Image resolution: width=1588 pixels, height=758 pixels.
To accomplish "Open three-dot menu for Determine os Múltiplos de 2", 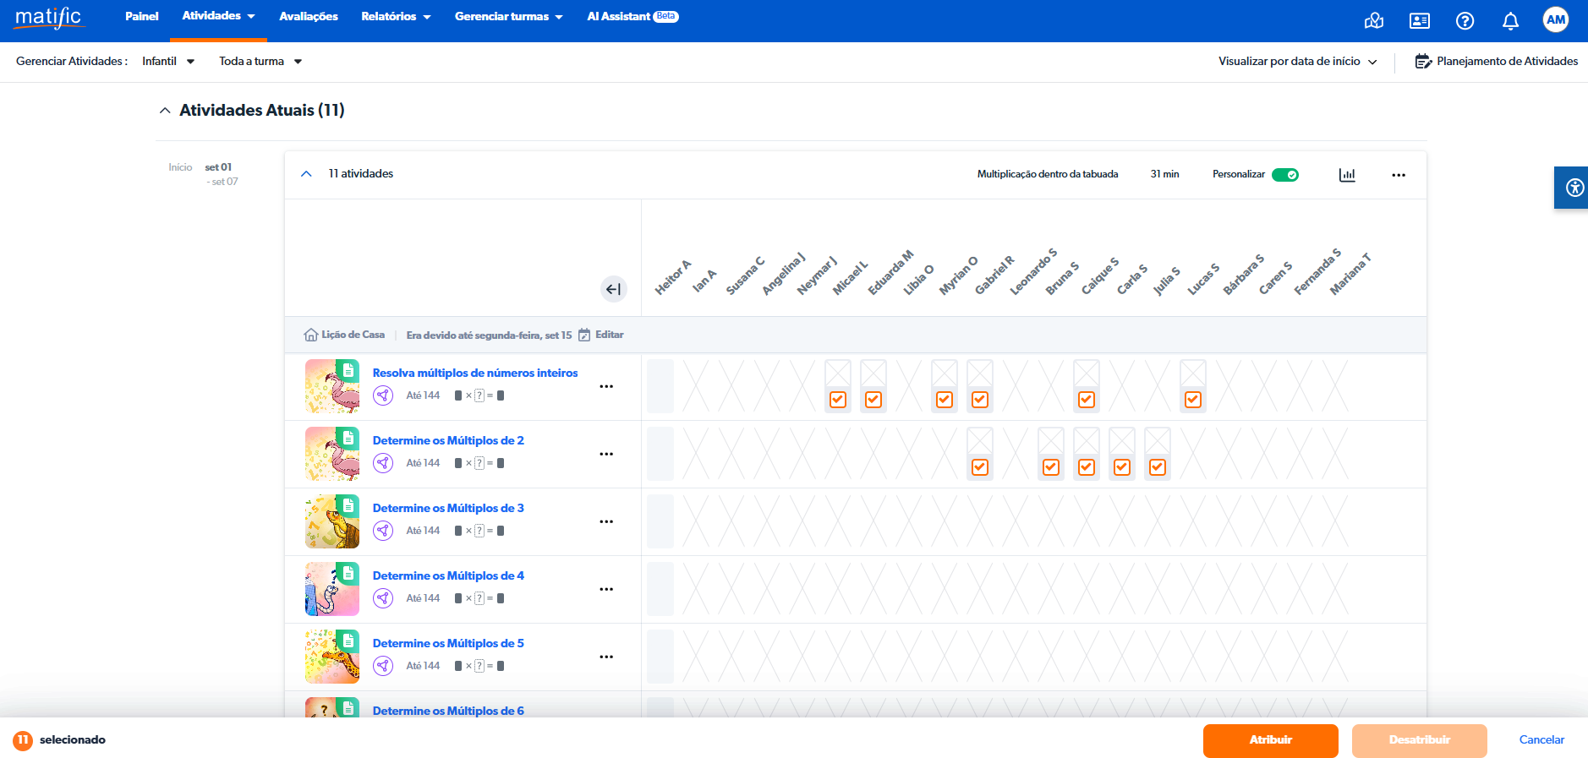I will pyautogui.click(x=606, y=454).
